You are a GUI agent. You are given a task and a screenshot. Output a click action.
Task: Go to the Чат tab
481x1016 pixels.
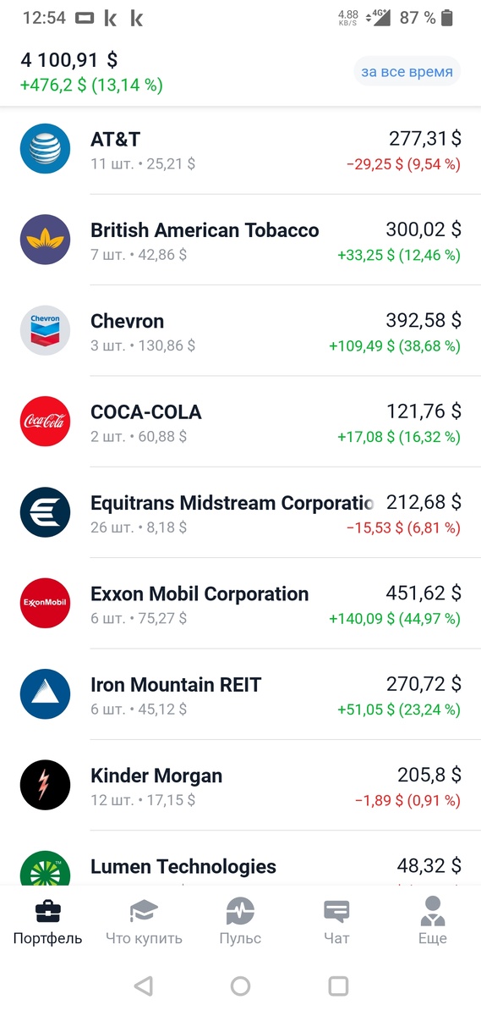[x=336, y=922]
